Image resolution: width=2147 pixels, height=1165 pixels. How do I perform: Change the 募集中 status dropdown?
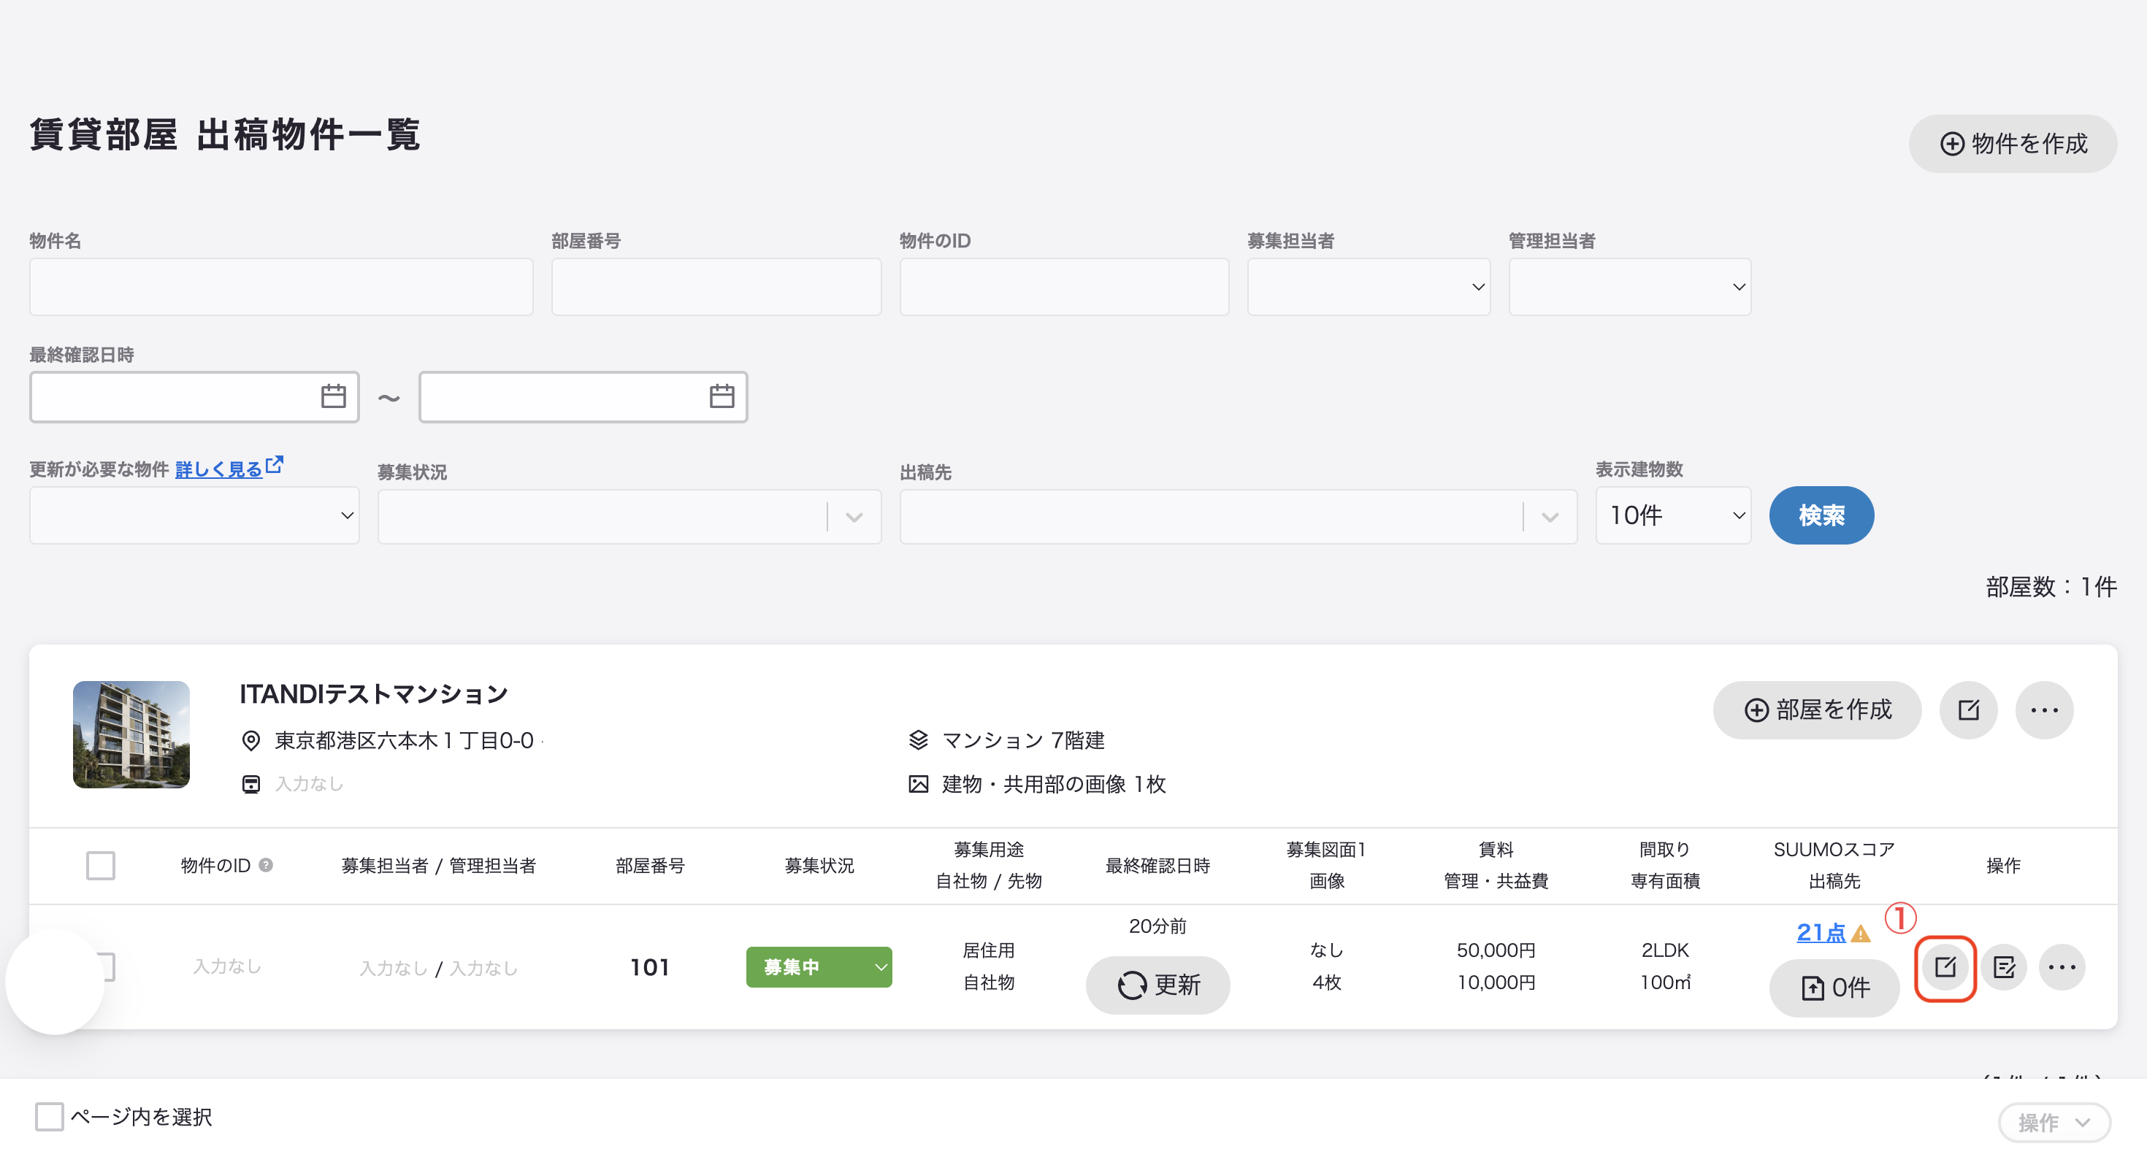tap(819, 967)
